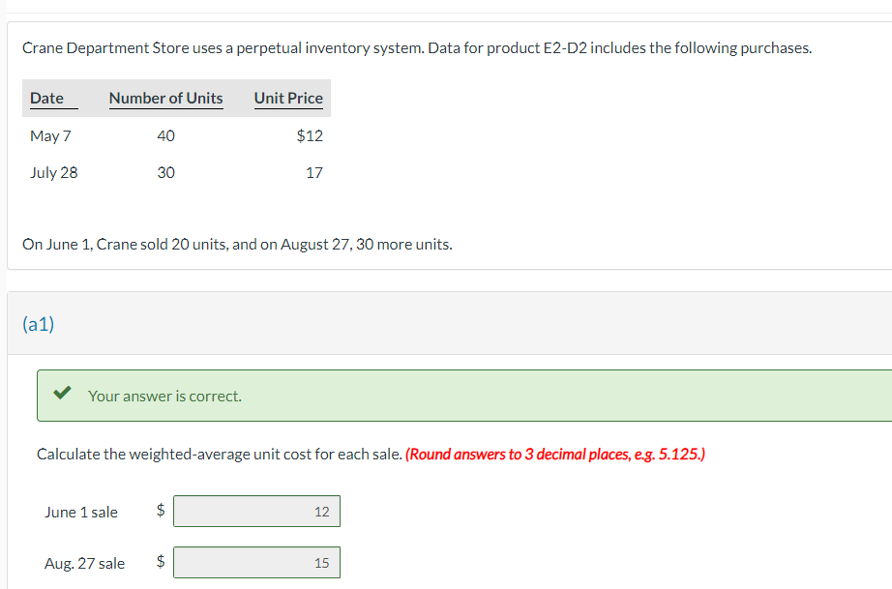
Task: Select the Date column header
Action: 49,98
